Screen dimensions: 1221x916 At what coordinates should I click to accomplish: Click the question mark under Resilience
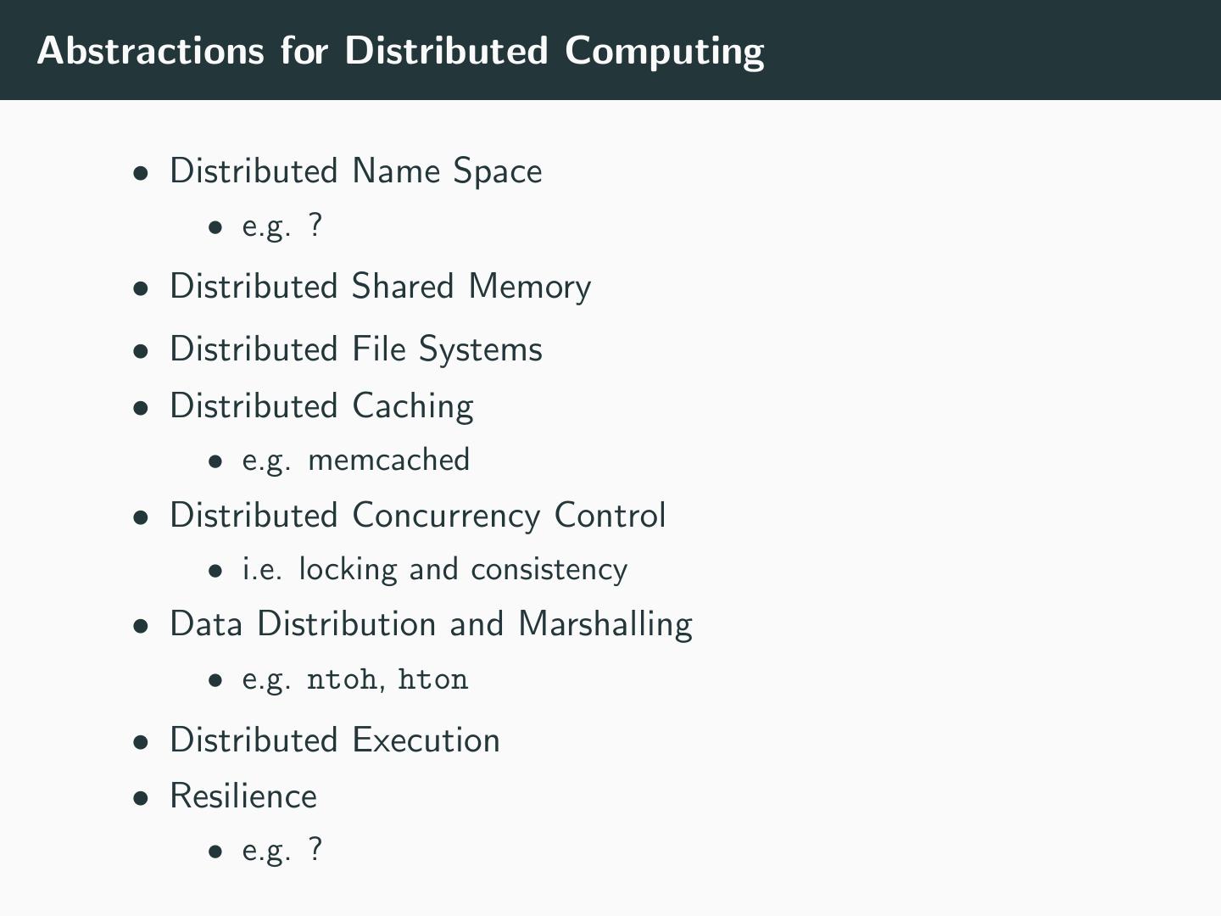[x=315, y=850]
